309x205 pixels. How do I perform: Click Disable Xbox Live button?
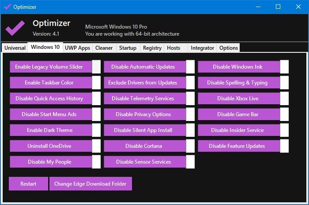click(239, 99)
